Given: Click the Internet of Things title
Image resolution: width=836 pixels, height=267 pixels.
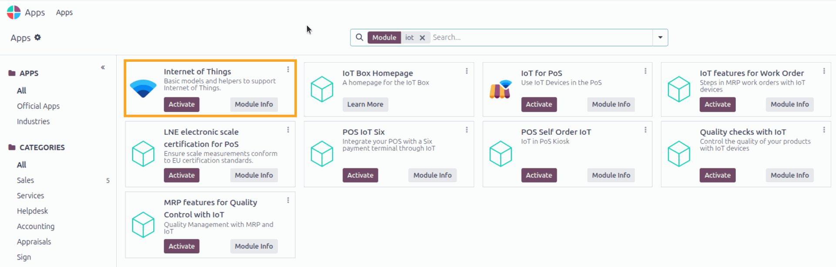Looking at the screenshot, I should pyautogui.click(x=197, y=72).
